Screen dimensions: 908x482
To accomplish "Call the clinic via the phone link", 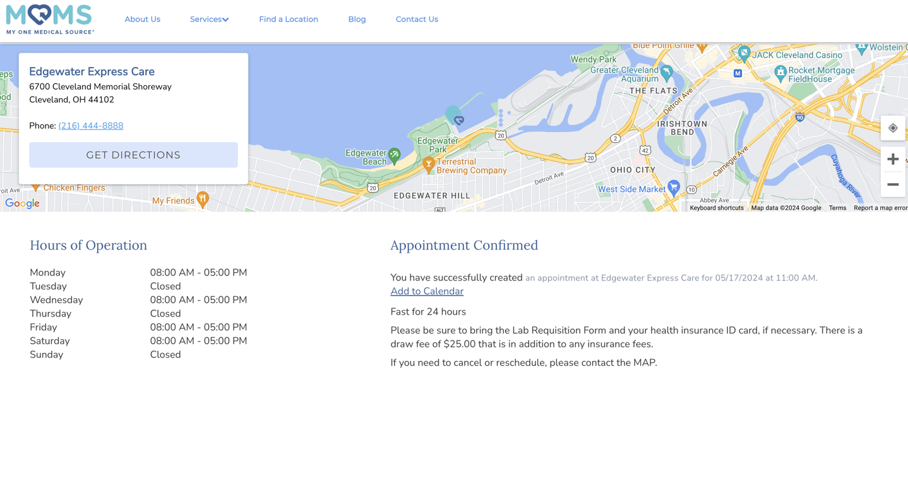I will click(90, 126).
